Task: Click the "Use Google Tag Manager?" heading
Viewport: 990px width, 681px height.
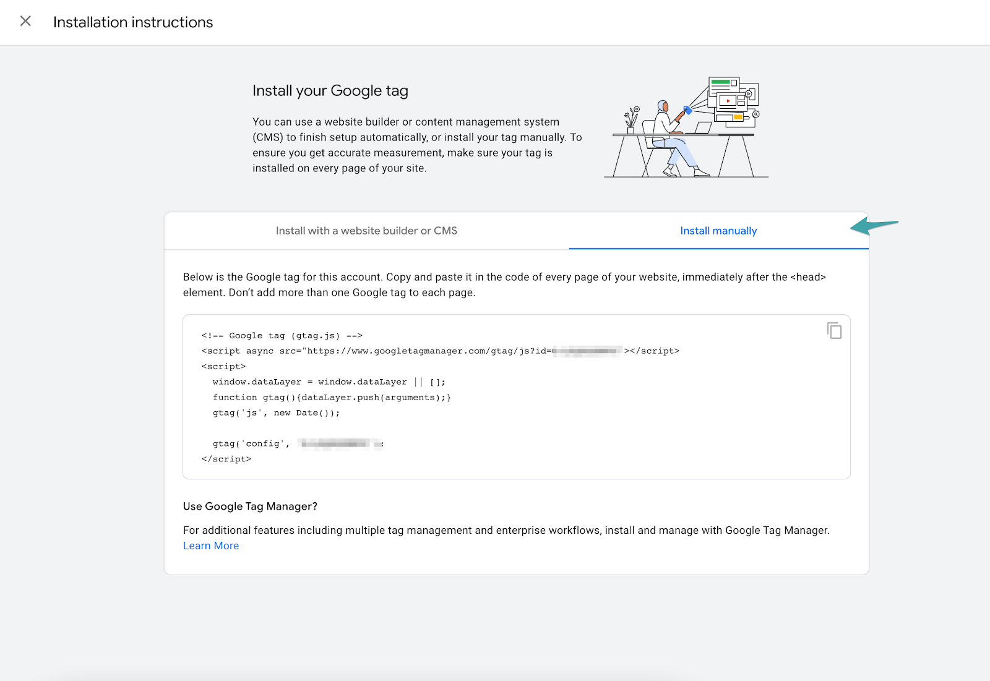Action: pos(249,506)
